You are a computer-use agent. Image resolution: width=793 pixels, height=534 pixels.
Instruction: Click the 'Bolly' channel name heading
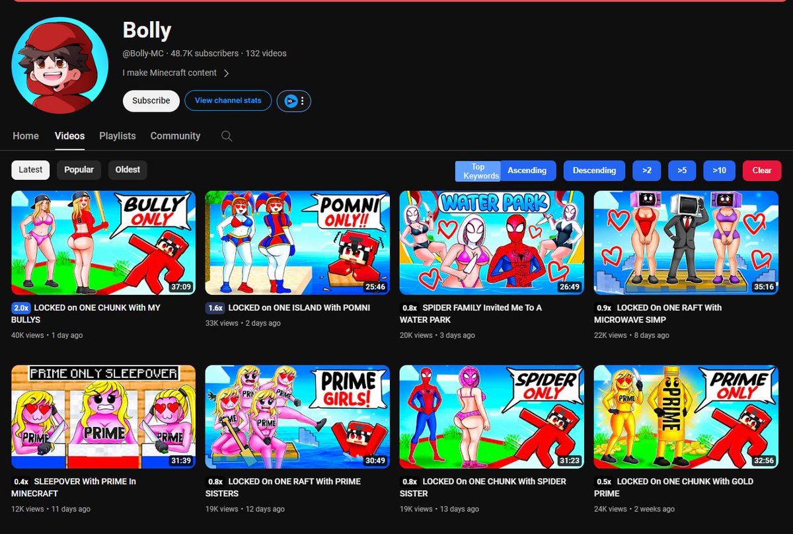147,30
